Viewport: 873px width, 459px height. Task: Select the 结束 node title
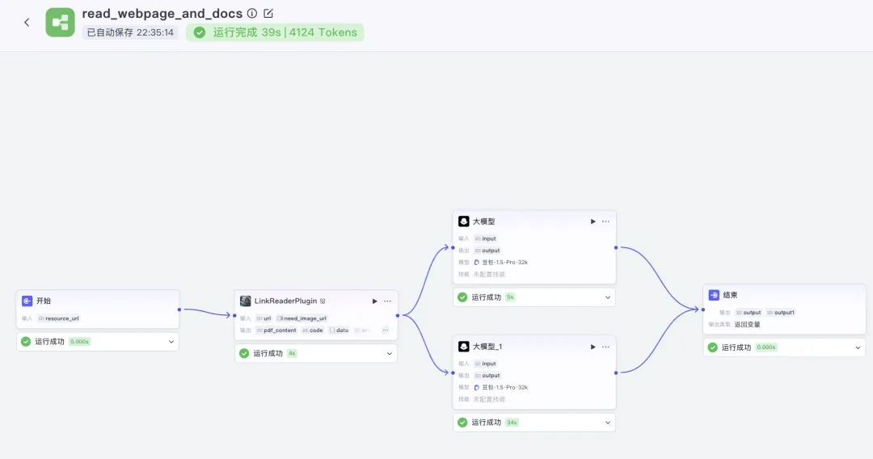(731, 296)
